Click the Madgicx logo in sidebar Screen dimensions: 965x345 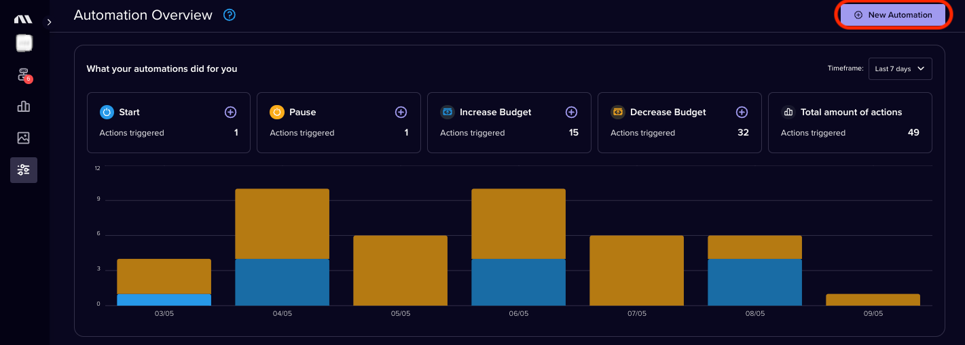[23, 19]
